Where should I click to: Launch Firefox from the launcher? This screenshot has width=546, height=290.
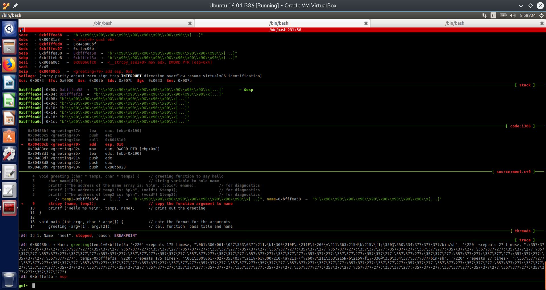9,65
